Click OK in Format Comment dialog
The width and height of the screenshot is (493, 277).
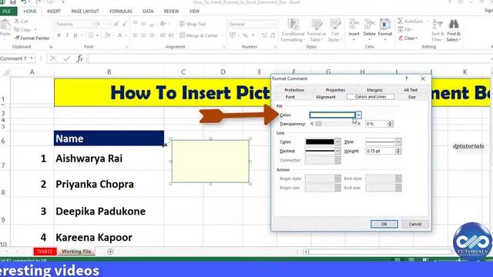coord(384,224)
